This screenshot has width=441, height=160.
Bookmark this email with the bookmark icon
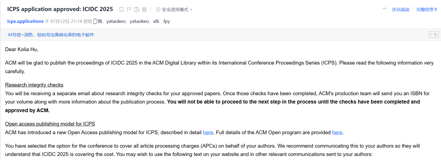click(121, 10)
